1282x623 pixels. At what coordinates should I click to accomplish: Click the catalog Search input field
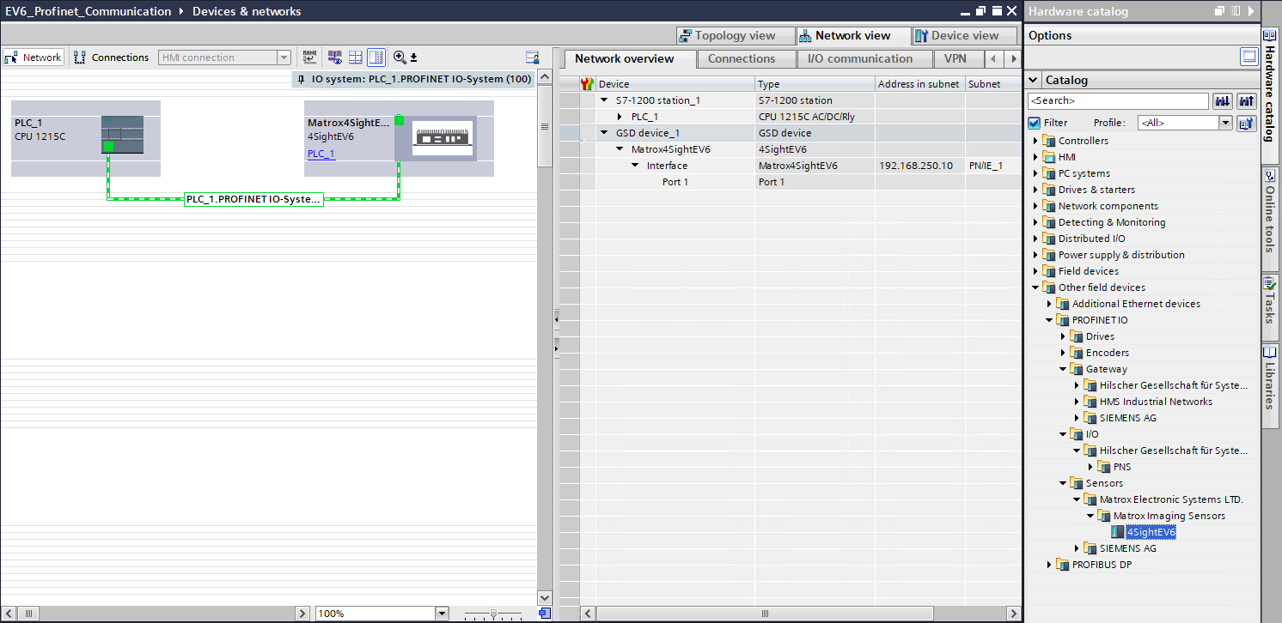[1117, 101]
